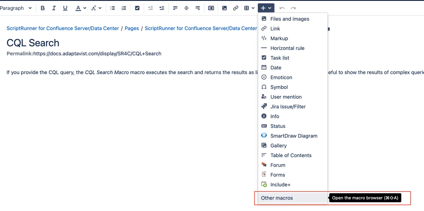Open text color dropdown arrow
Viewport: 424px width, 211px height.
click(85, 8)
